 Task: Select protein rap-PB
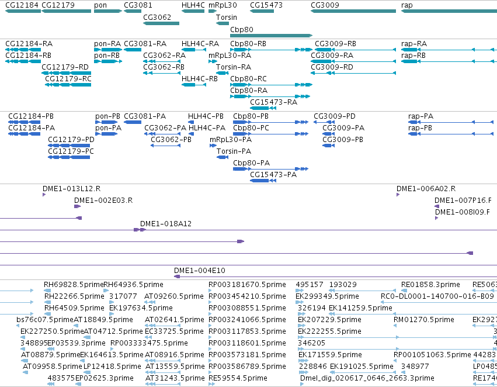point(451,134)
